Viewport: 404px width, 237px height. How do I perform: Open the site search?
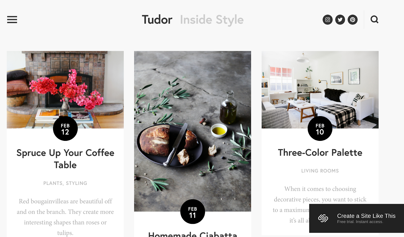coord(374,19)
